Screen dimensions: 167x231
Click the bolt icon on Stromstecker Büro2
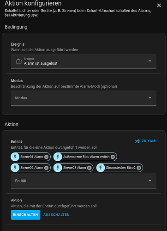pos(101,168)
